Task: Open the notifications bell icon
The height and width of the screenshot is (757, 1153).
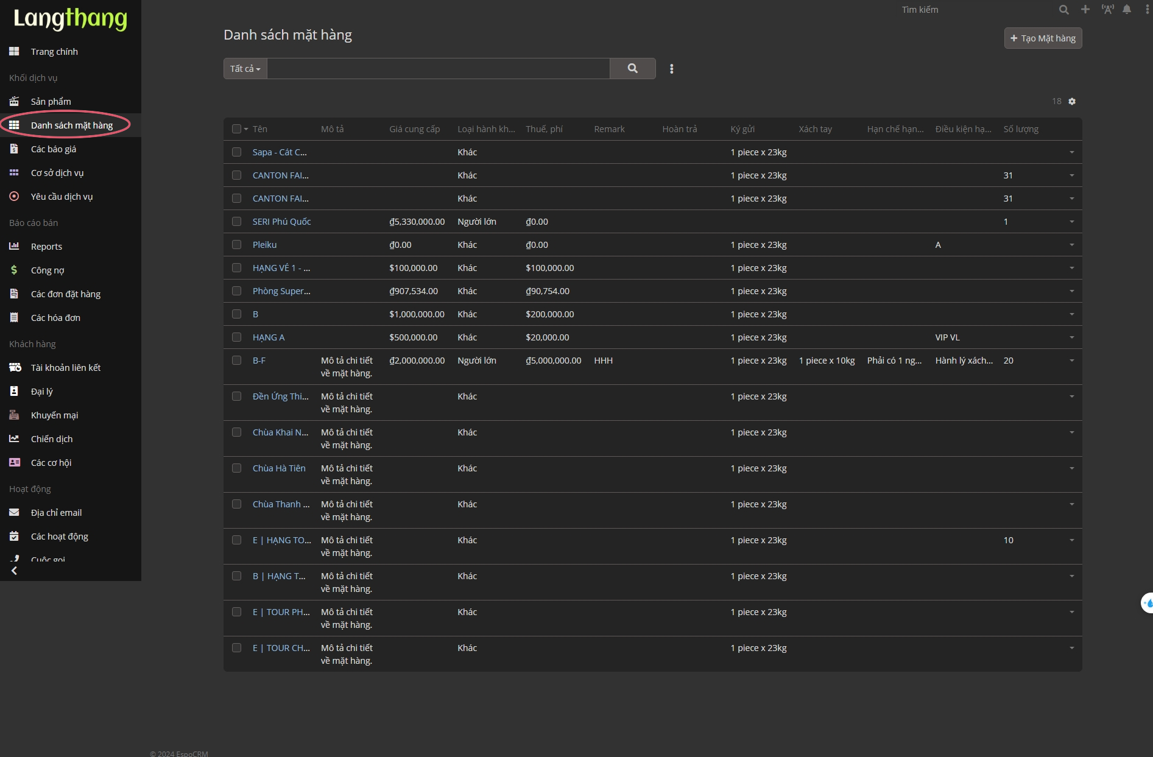Action: tap(1127, 10)
